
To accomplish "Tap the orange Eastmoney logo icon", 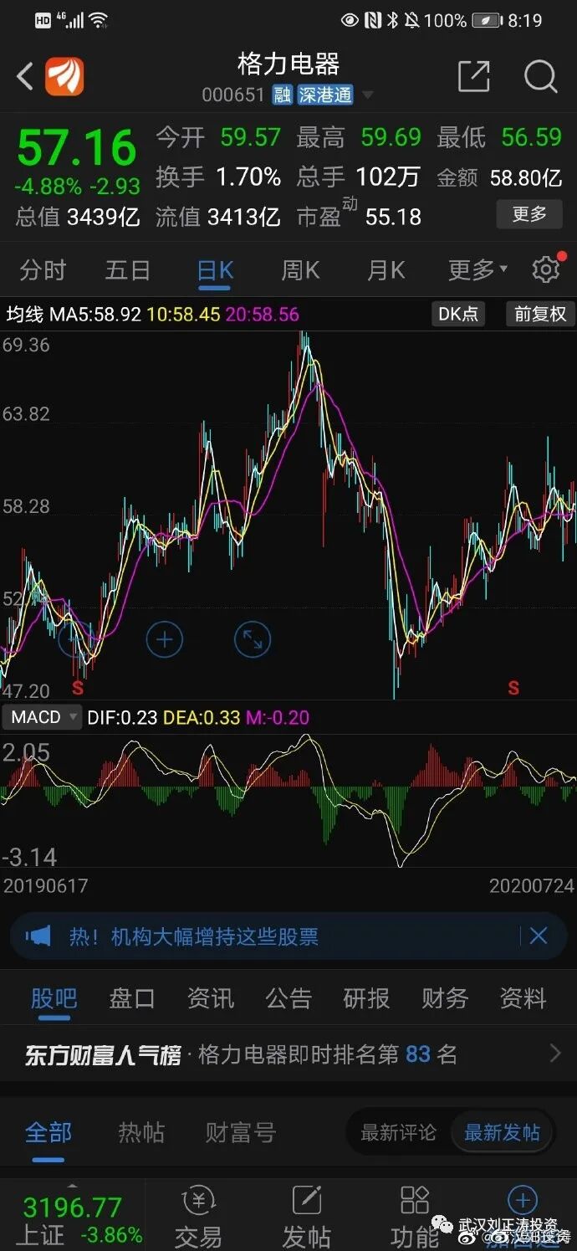I will click(x=64, y=76).
